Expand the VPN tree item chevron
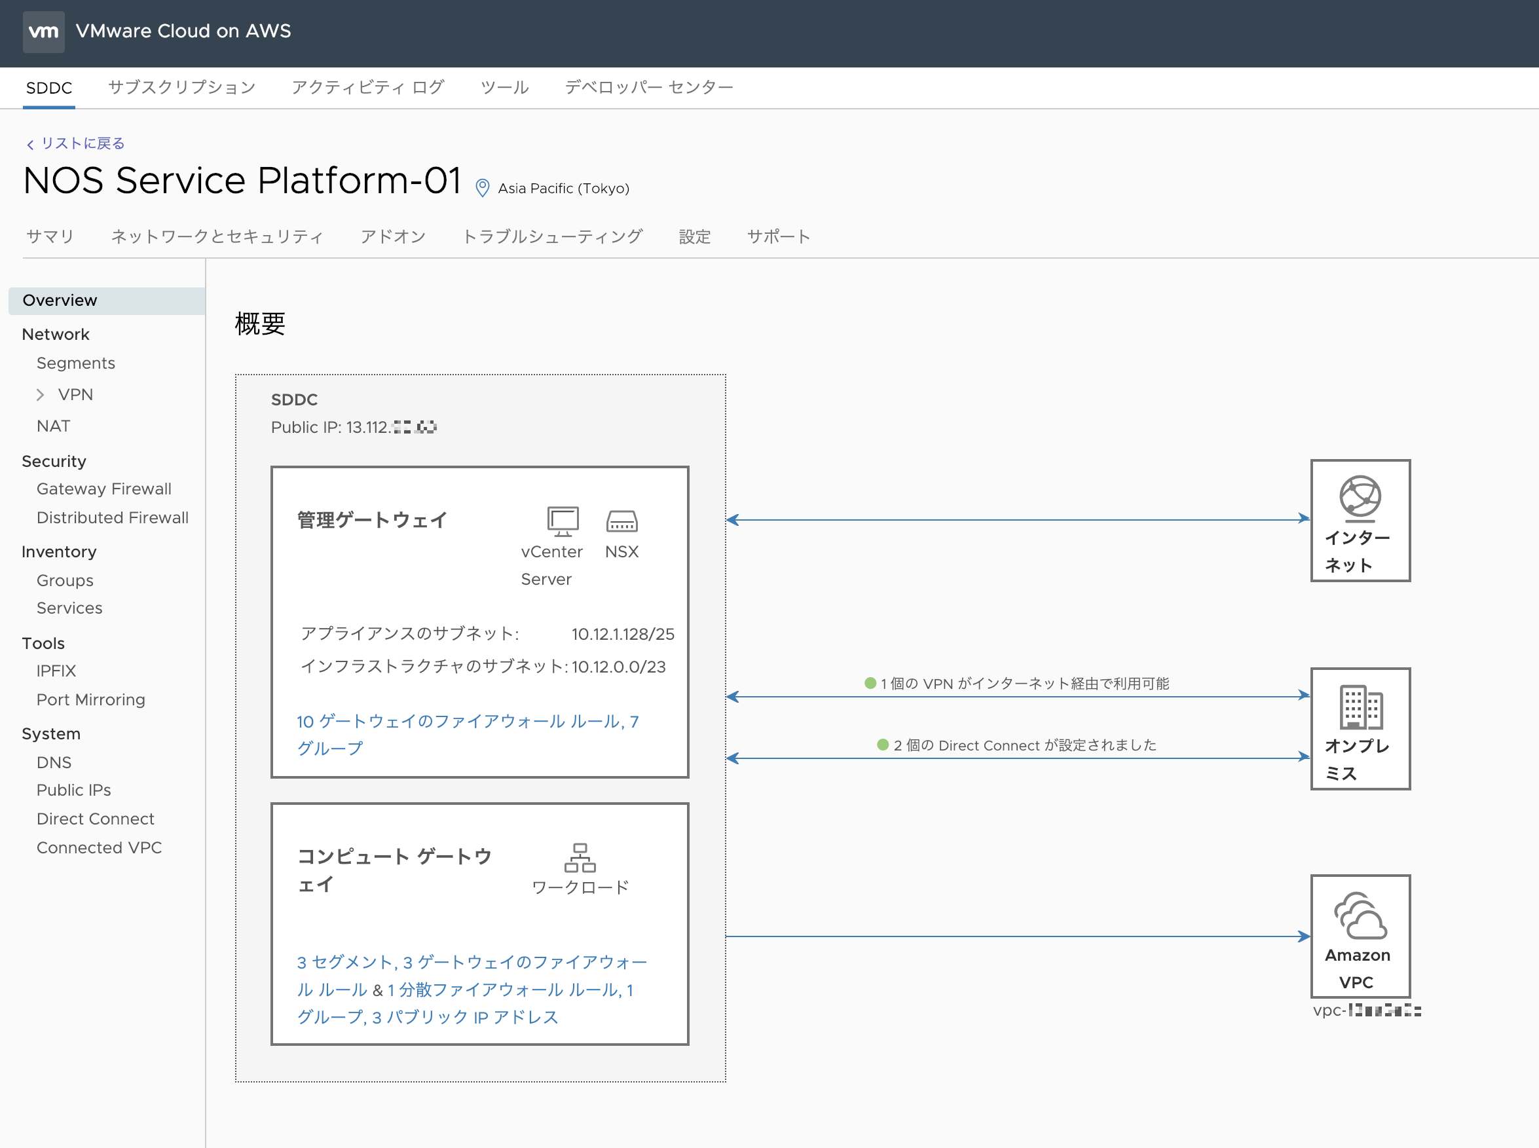1539x1148 pixels. tap(41, 395)
